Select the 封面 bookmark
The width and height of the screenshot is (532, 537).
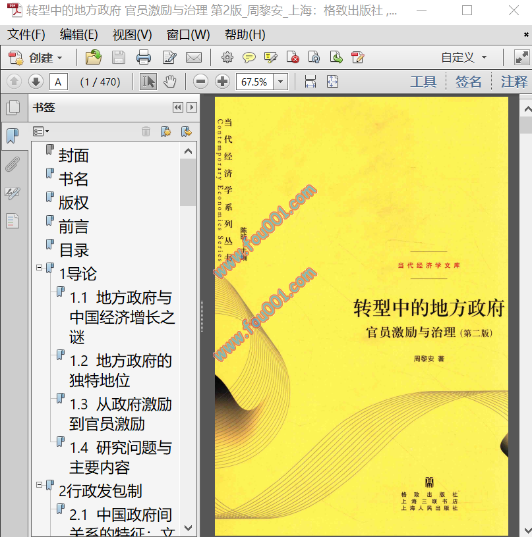coord(74,155)
